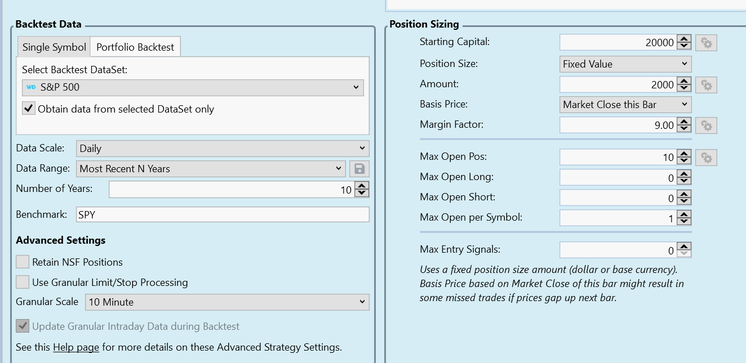Increase Starting Capital with up arrow
The height and width of the screenshot is (363, 746).
(684, 39)
